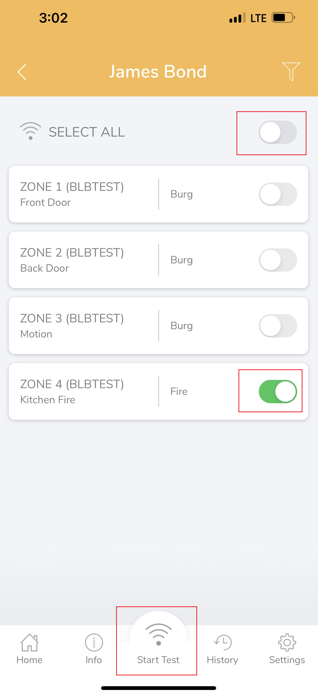The width and height of the screenshot is (318, 696).
Task: Enable Zone 3 Motion toggle
Action: pyautogui.click(x=278, y=326)
